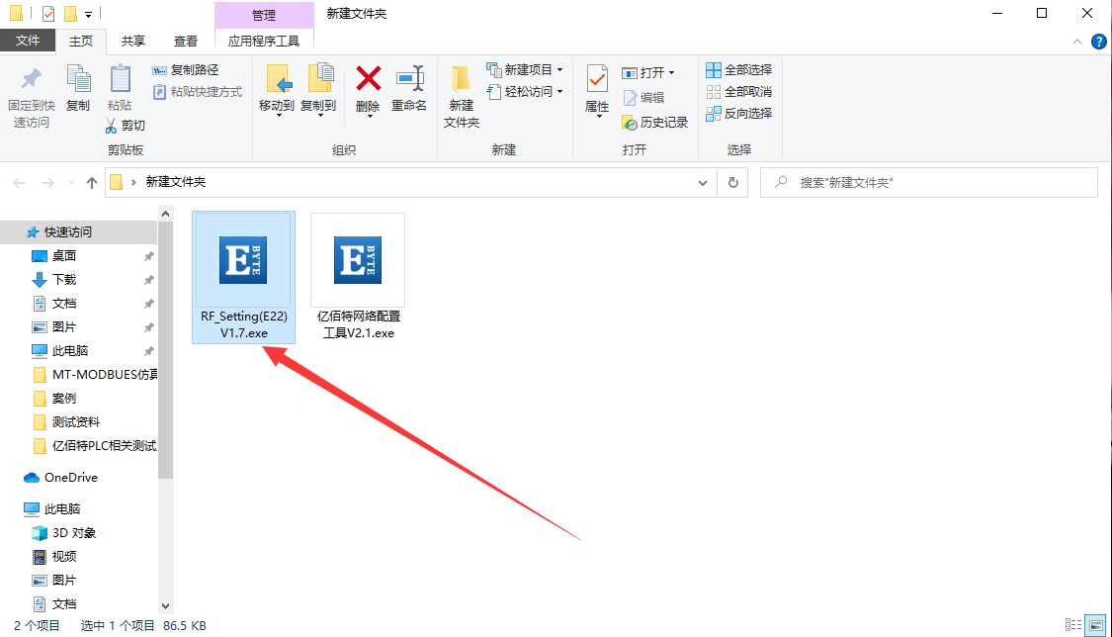Switch to large icons view in the status bar
This screenshot has width=1112, height=637.
pyautogui.click(x=1094, y=625)
